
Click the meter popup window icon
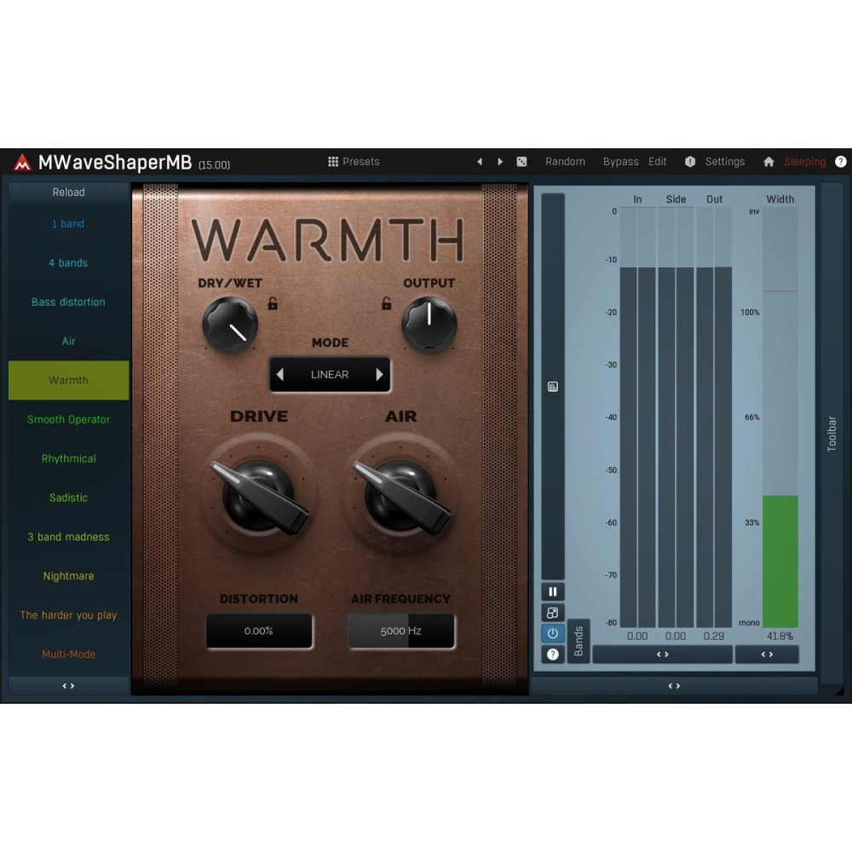click(x=552, y=613)
